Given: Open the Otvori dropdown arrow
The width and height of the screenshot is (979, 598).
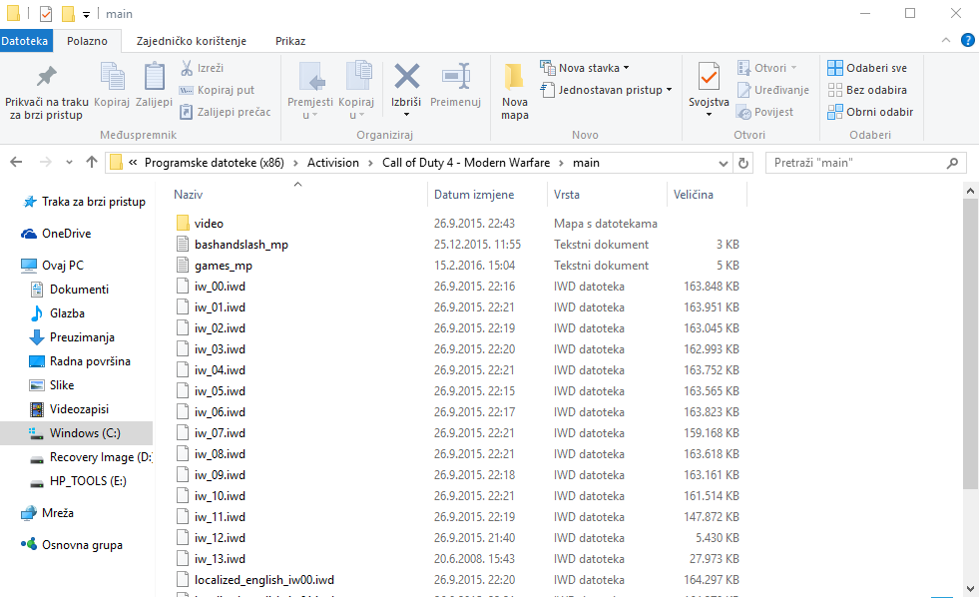Looking at the screenshot, I should [793, 68].
